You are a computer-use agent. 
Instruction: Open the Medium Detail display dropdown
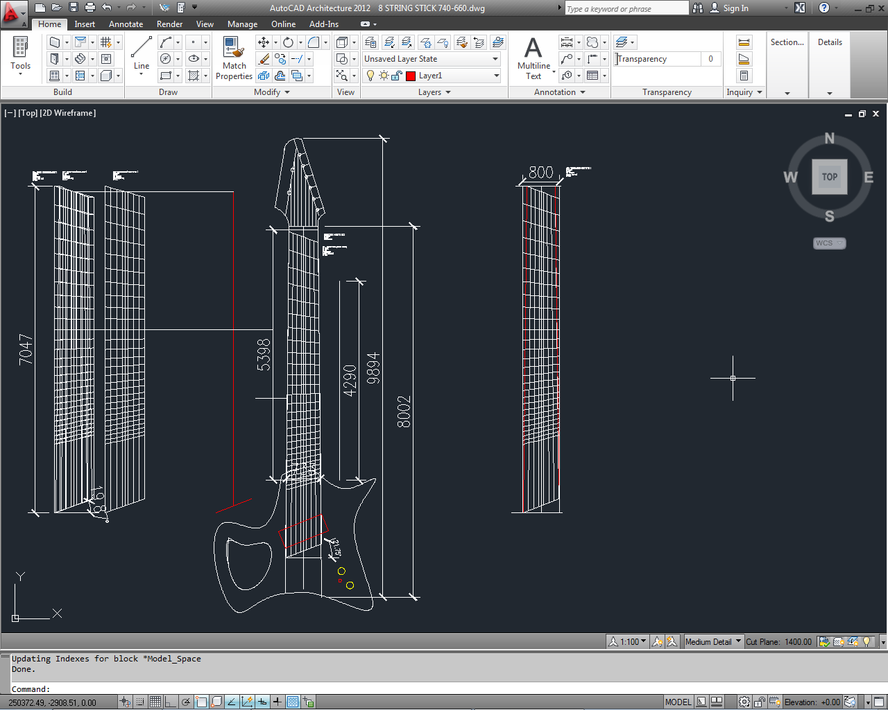coord(713,641)
